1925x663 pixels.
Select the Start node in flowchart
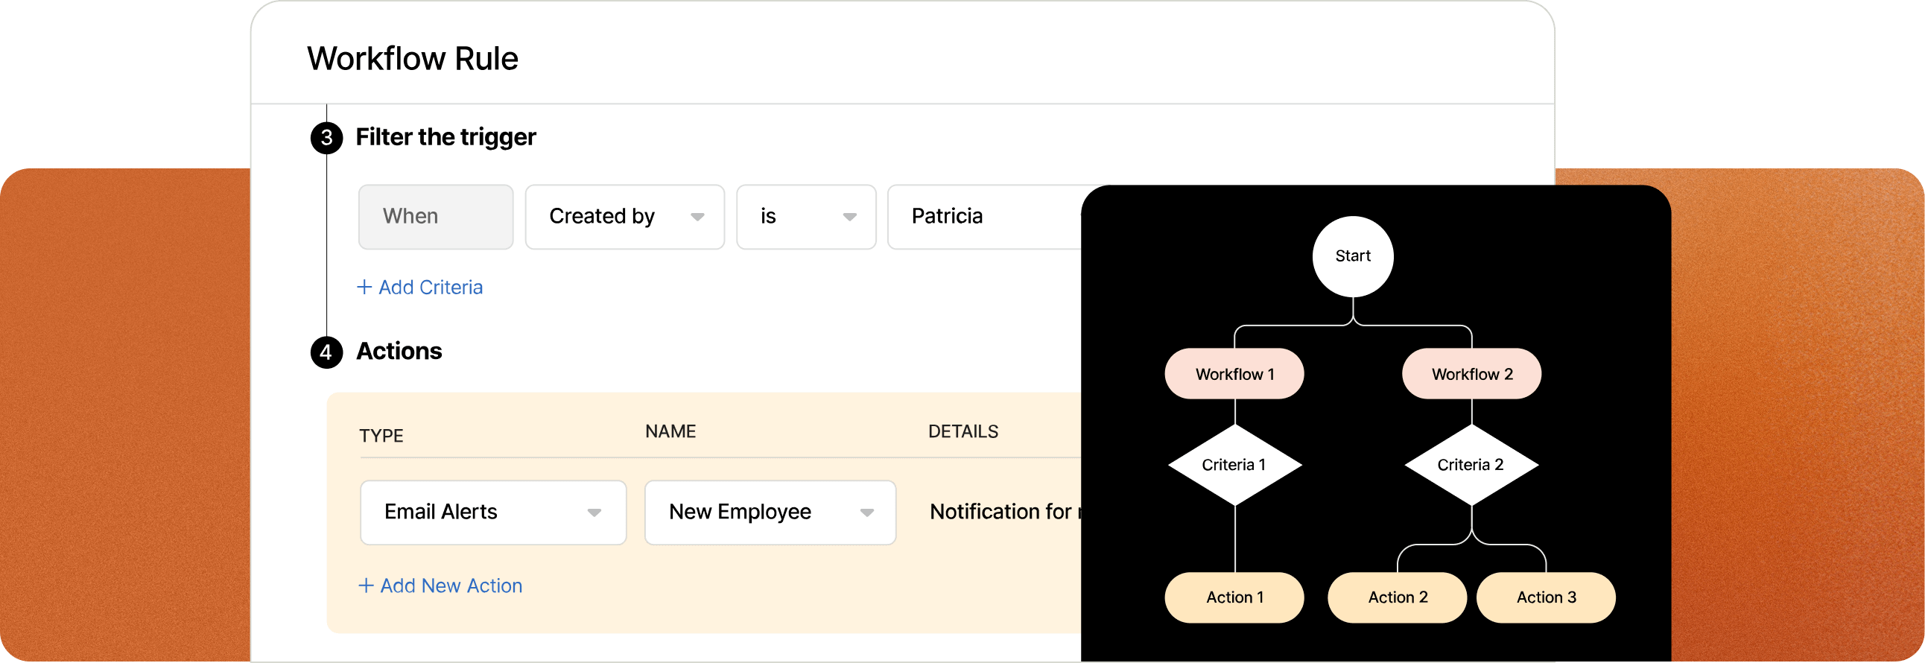pyautogui.click(x=1353, y=256)
